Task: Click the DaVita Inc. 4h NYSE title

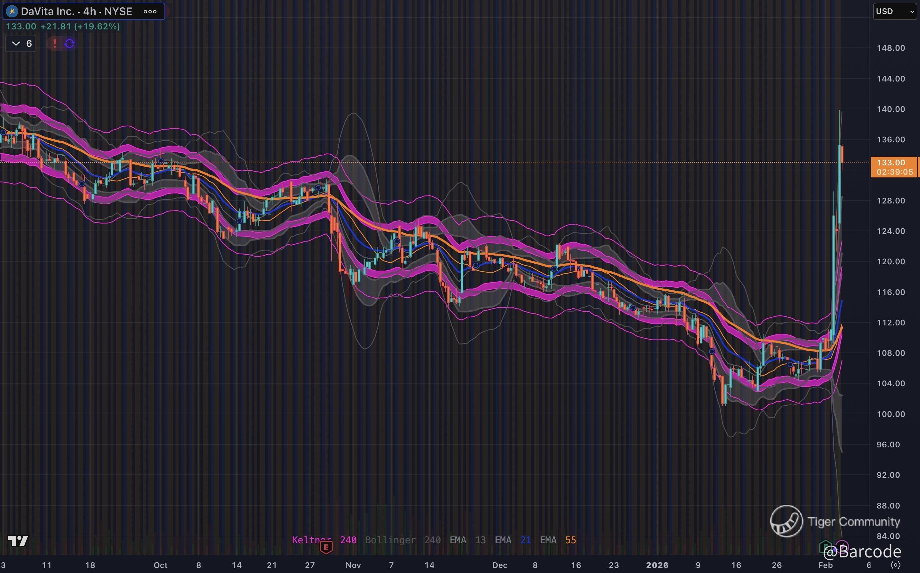Action: 76,11
